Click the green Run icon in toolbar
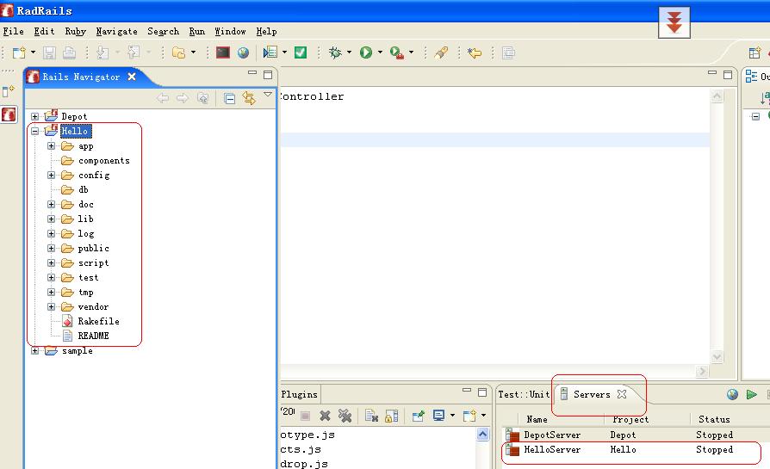The height and width of the screenshot is (469, 770). click(366, 52)
